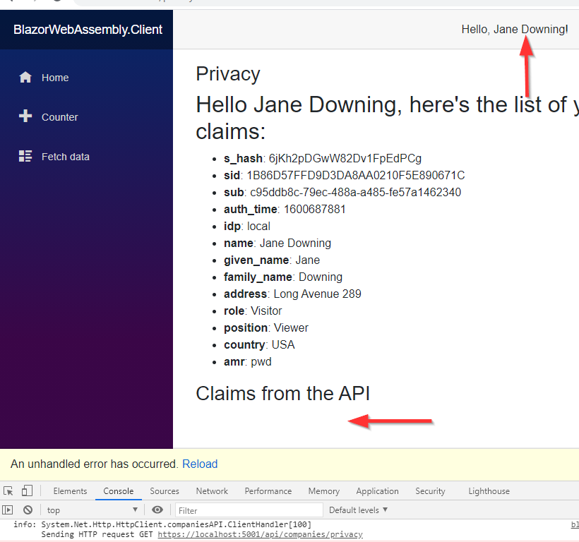
Task: Create live expression with eye icon
Action: [x=157, y=510]
